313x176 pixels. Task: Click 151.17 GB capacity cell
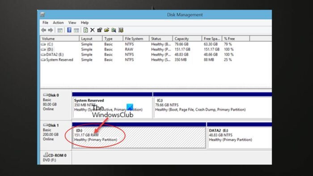(182, 50)
